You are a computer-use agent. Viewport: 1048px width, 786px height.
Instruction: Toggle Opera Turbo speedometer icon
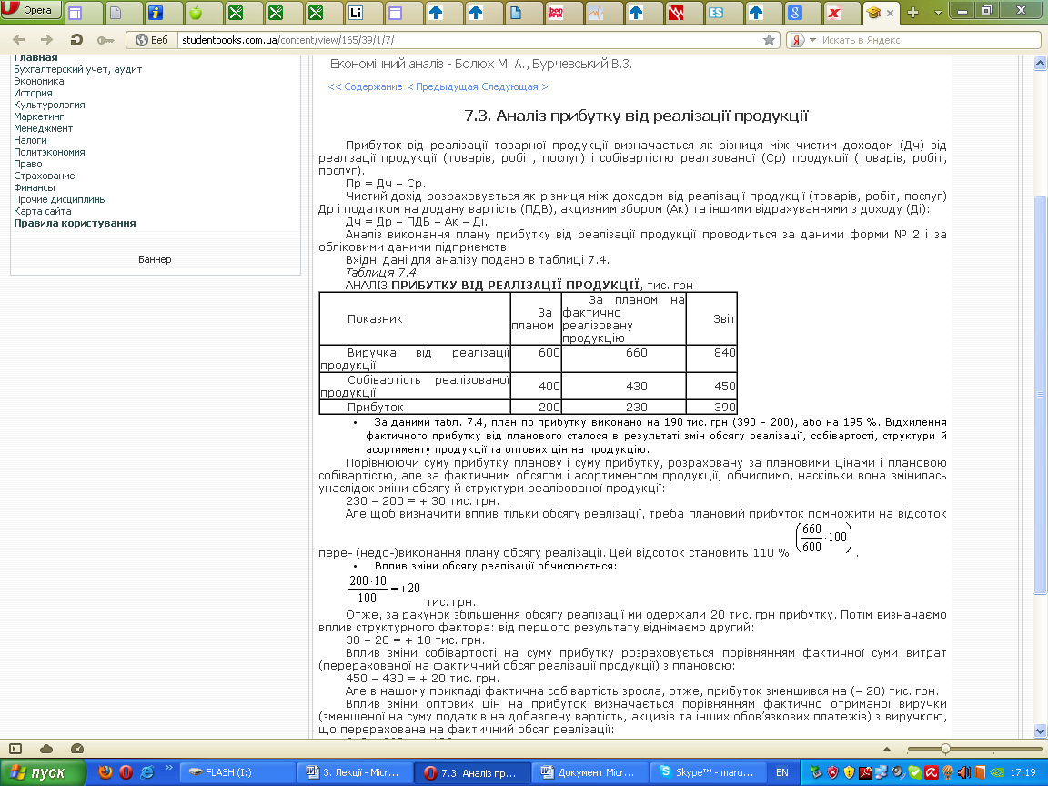76,749
